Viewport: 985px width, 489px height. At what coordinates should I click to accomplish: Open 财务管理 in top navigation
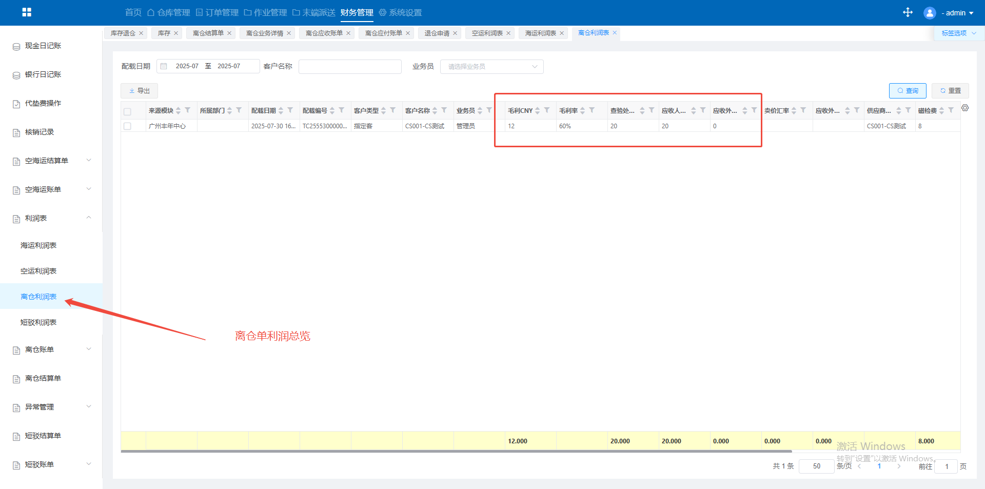click(x=357, y=12)
